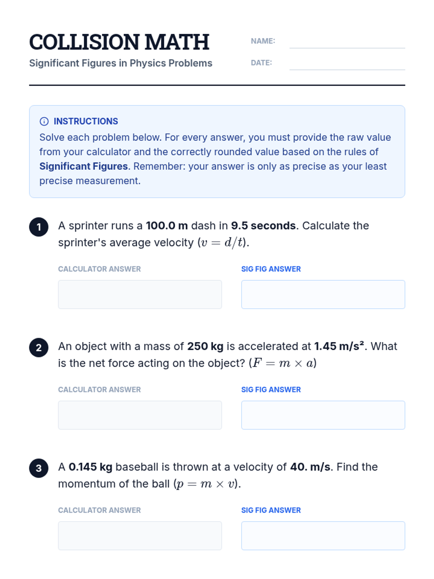Viewport: 434px width, 579px height.
Task: Enter problem 1 calculator answer field
Action: tap(140, 294)
